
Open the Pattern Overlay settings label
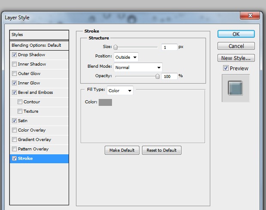[x=33, y=149]
